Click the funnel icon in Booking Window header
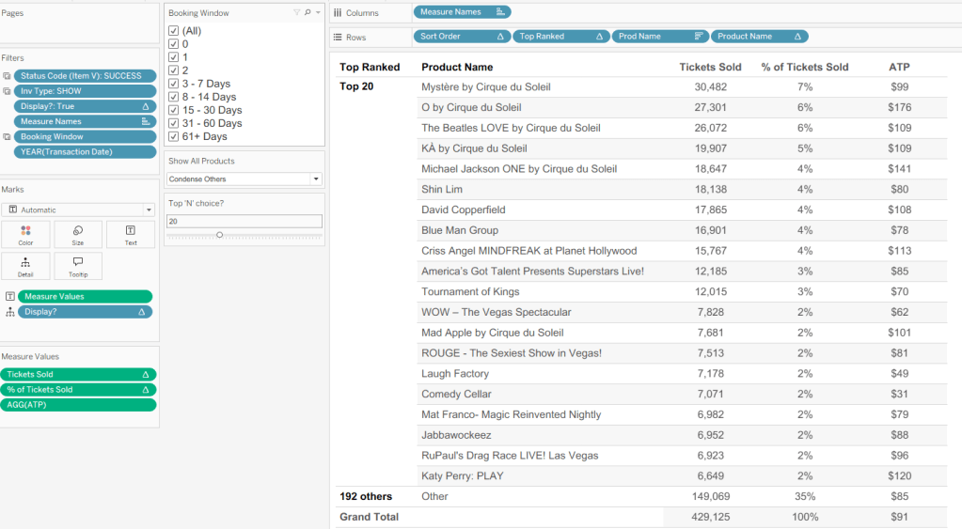Viewport: 962px width, 529px height. point(297,13)
